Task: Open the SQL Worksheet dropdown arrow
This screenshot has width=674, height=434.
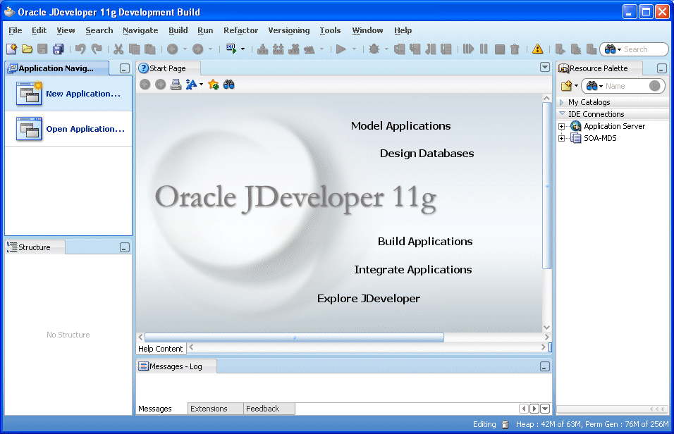Action: [x=243, y=49]
